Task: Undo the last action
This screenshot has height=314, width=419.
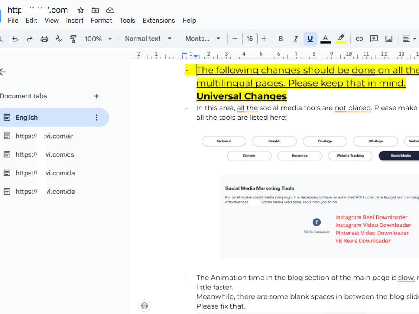Action: (15, 39)
